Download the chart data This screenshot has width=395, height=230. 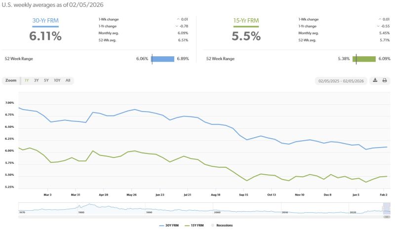pyautogui.click(x=375, y=80)
